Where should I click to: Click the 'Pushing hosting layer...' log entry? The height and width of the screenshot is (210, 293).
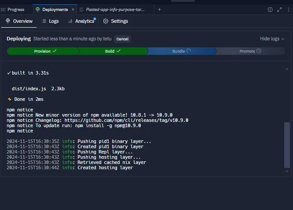coord(73,157)
